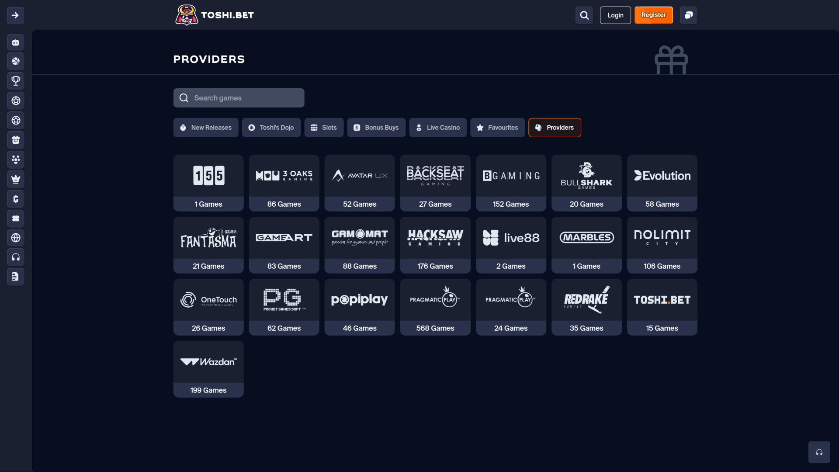The height and width of the screenshot is (472, 839).
Task: Switch to the Toshi's Dojo tab
Action: 271,128
